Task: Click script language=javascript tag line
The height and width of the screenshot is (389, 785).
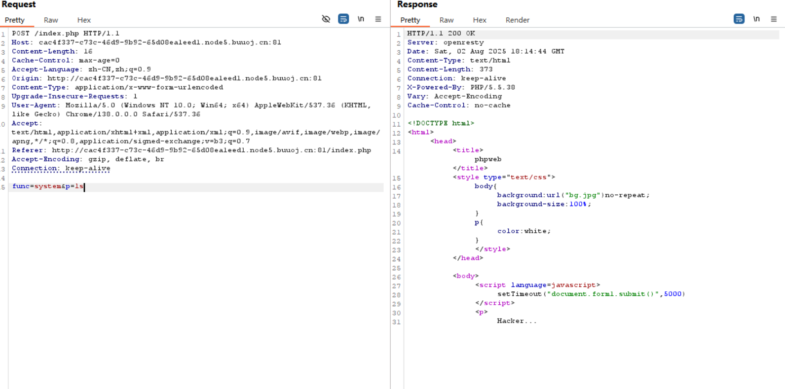Action: tap(538, 285)
